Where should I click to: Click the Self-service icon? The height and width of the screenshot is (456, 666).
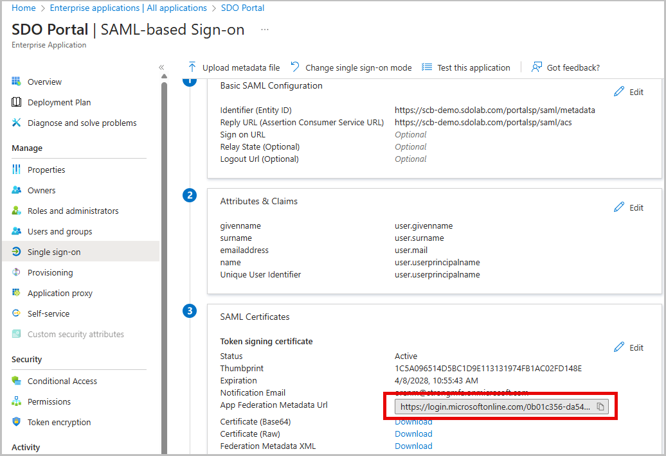pyautogui.click(x=16, y=313)
